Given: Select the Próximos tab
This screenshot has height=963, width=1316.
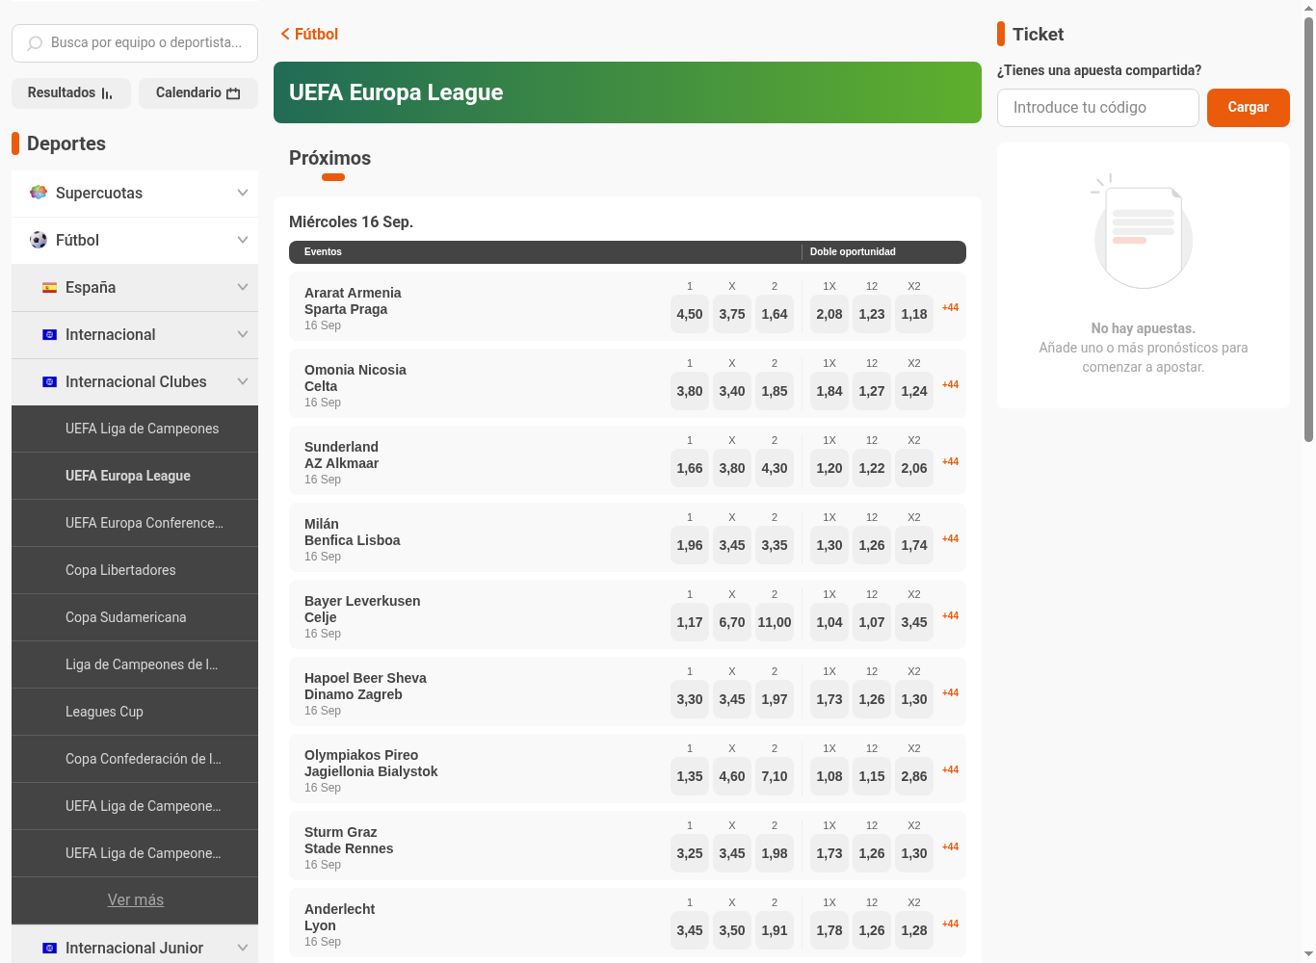Looking at the screenshot, I should pyautogui.click(x=330, y=159).
